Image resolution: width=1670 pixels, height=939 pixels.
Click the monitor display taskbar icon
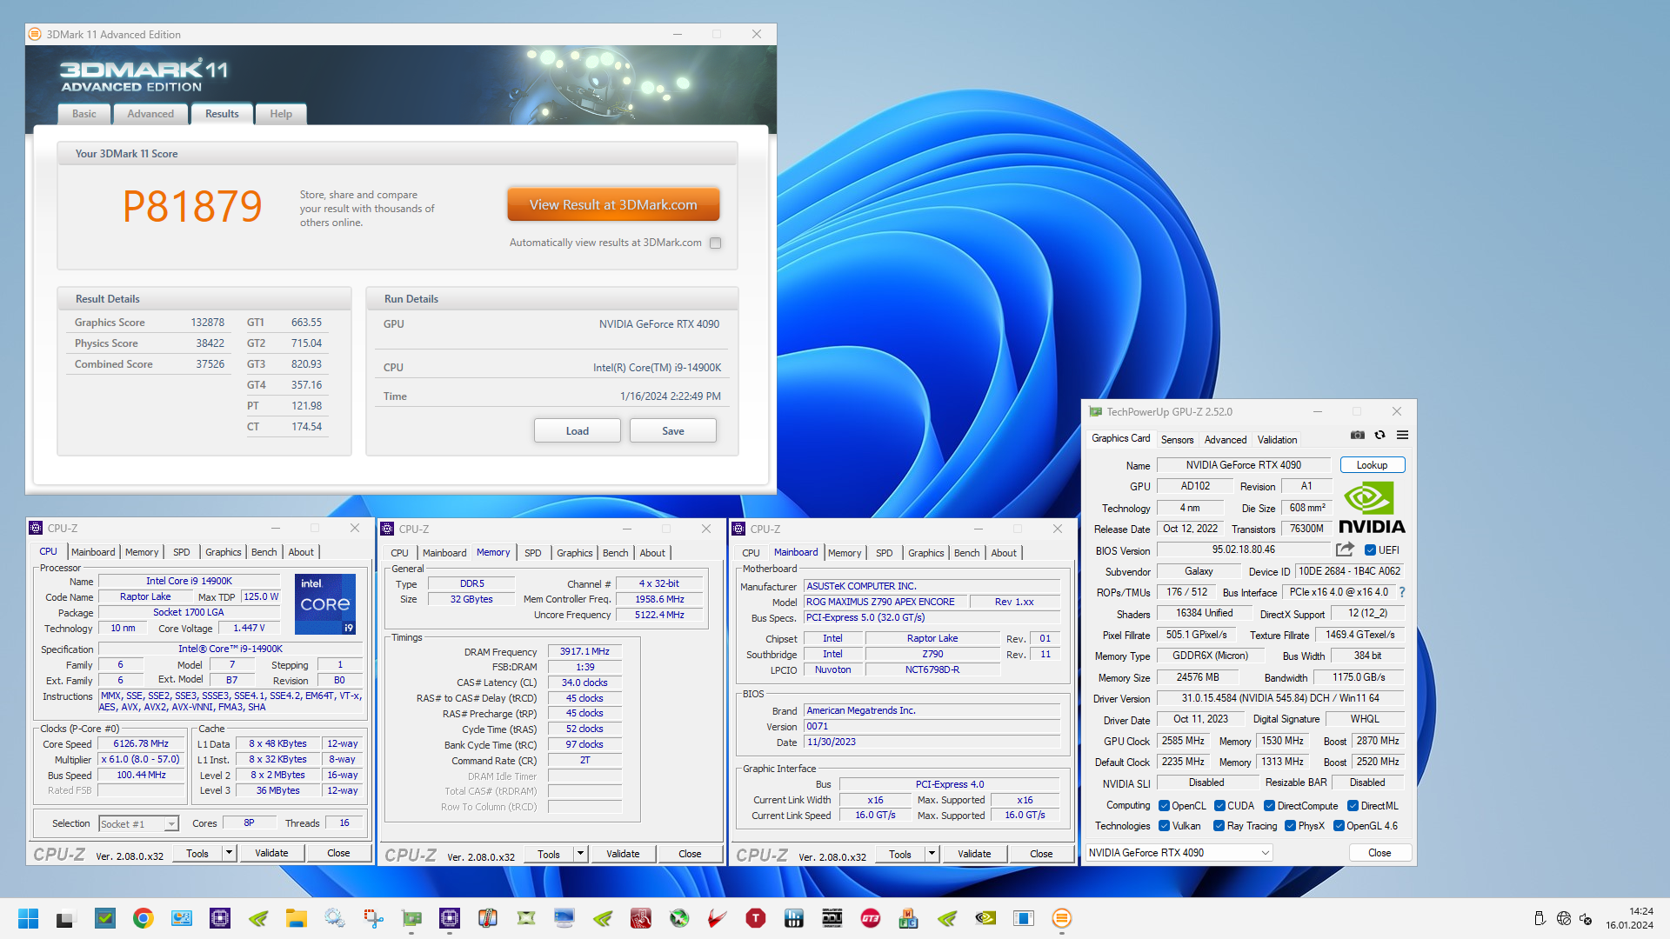pyautogui.click(x=564, y=918)
